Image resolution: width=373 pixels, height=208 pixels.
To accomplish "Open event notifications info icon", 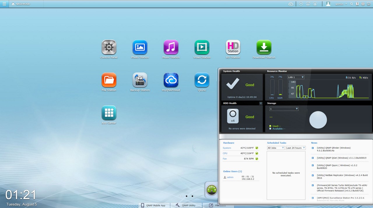I will pos(315,4).
